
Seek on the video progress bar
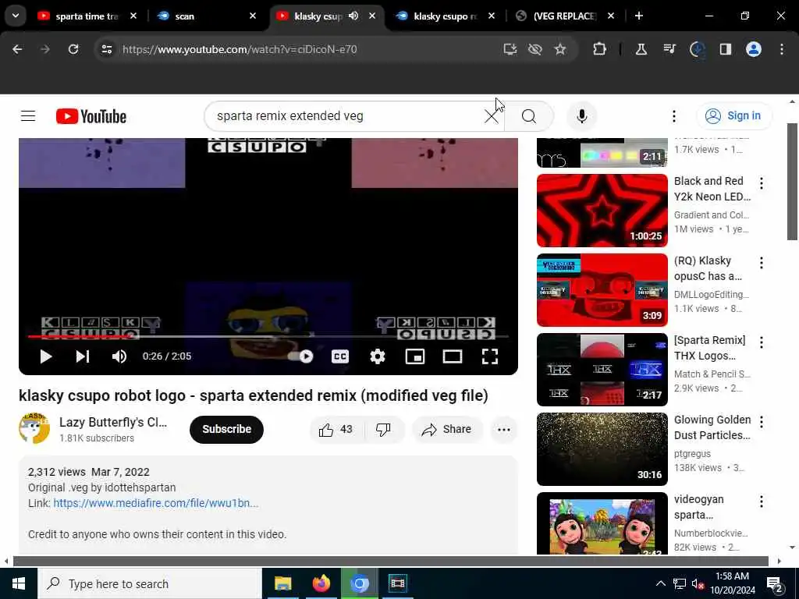tap(268, 336)
